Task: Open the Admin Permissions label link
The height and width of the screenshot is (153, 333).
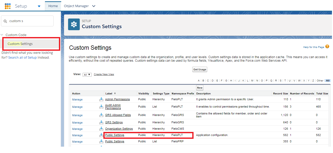Action: point(117,99)
